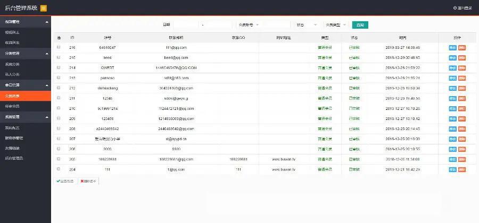Viewport: 479px width, 223px height.
Task: Check the checkbox for row ID 210
Action: (59, 108)
